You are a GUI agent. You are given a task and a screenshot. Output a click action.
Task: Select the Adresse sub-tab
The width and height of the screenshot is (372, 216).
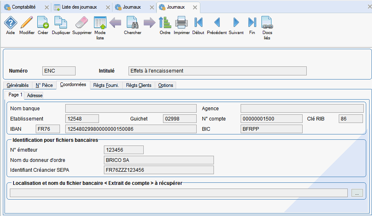click(34, 95)
